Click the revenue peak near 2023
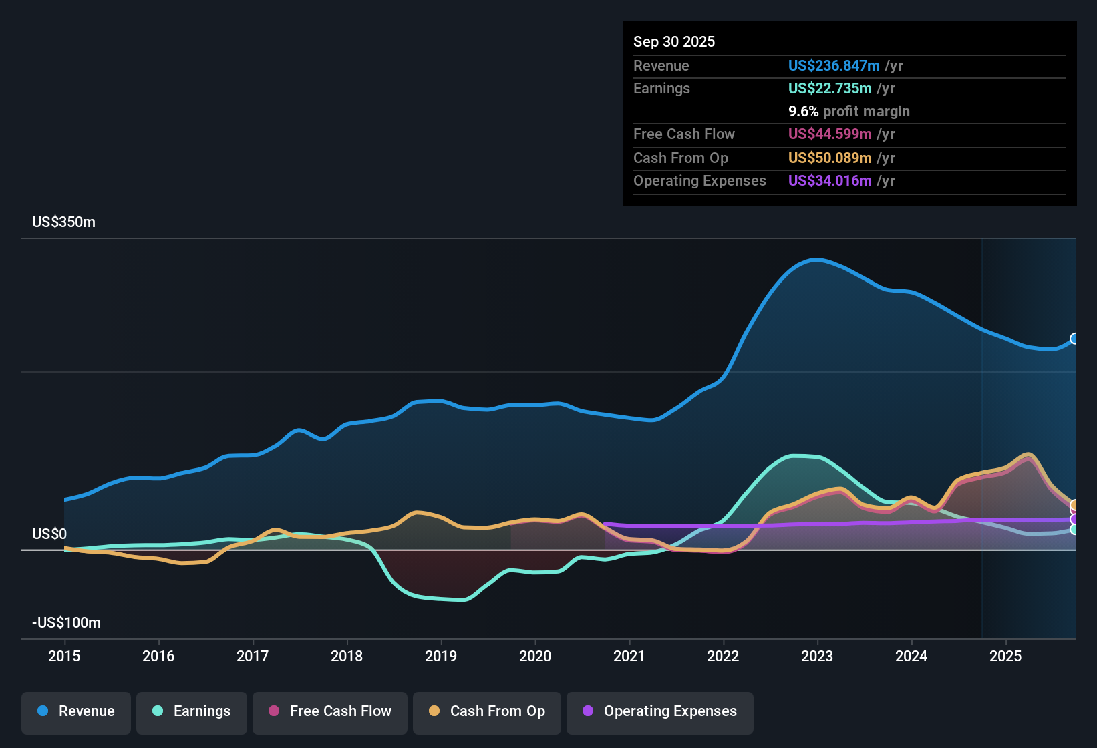 [x=816, y=260]
